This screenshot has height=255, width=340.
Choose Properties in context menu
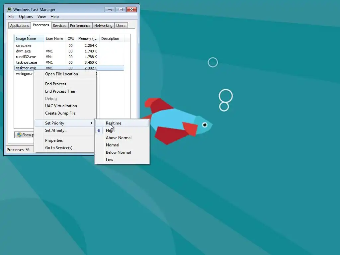(65, 140)
